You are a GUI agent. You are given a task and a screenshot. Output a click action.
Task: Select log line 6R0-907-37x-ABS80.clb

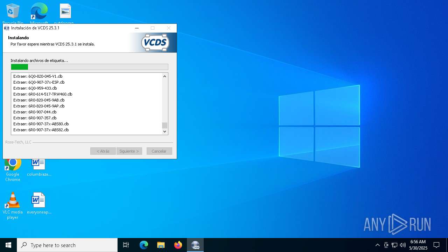pos(41,124)
